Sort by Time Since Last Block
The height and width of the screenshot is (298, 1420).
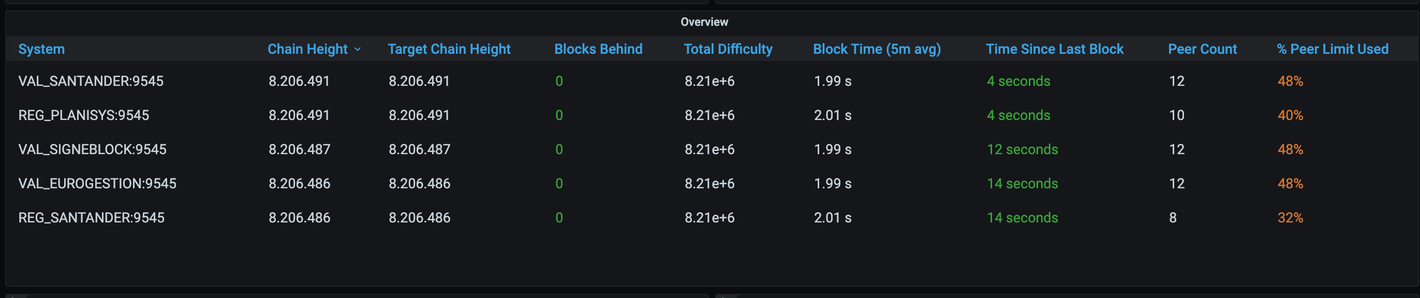tap(1054, 49)
